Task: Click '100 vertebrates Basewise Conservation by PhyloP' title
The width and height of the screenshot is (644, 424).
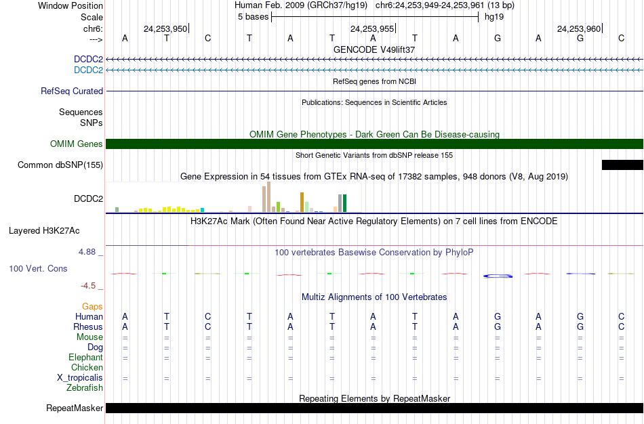Action: pos(374,253)
